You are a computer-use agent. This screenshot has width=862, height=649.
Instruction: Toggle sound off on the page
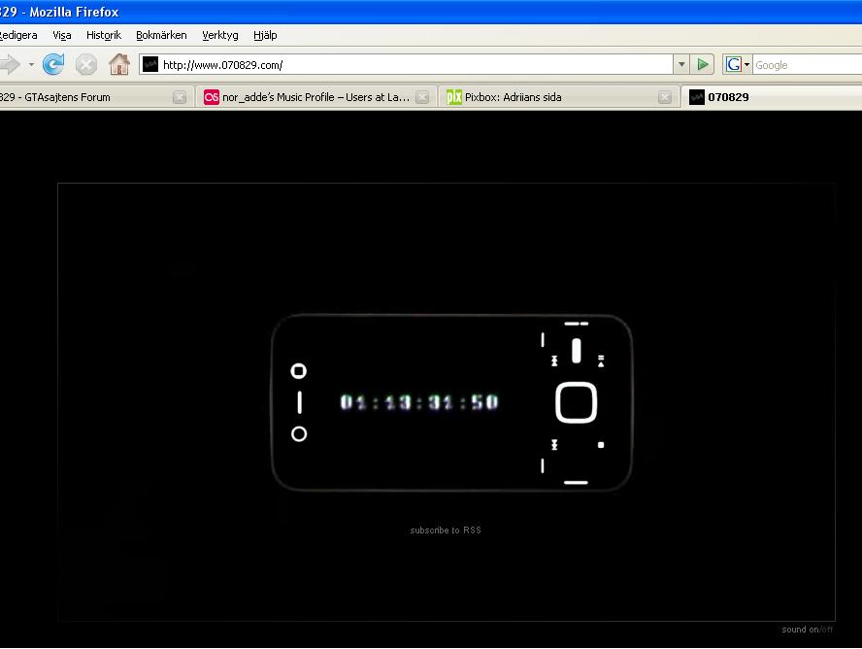click(x=826, y=630)
